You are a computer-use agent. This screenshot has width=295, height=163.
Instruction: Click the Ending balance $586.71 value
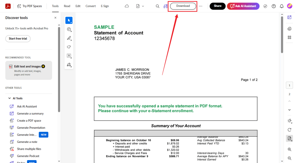click(x=174, y=156)
